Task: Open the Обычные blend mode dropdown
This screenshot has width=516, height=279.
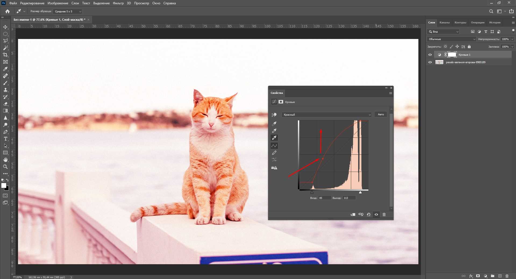Action: pos(451,39)
